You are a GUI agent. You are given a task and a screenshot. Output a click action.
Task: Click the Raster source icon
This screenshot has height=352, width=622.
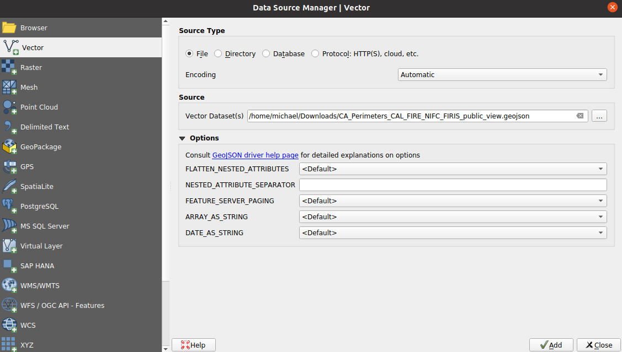coord(9,67)
